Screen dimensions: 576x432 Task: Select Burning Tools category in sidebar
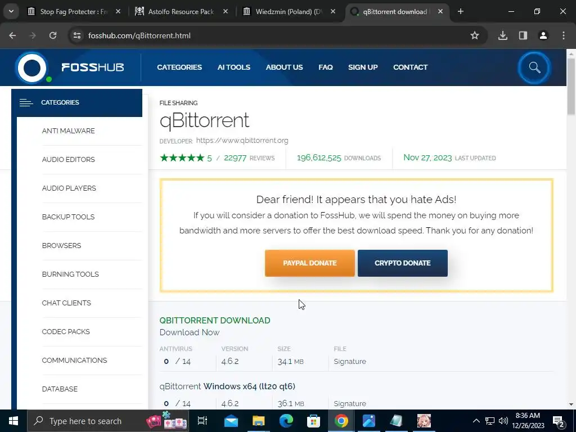tap(70, 274)
